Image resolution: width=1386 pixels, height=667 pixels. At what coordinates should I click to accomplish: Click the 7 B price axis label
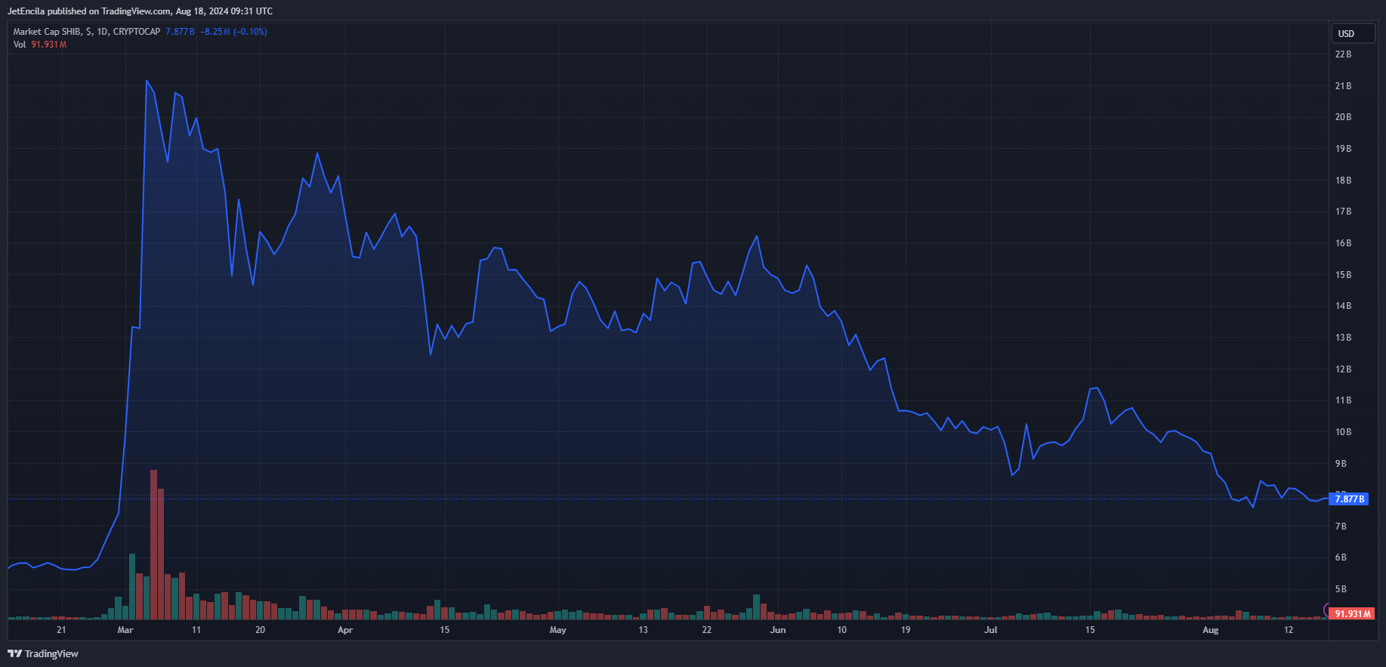pos(1341,526)
